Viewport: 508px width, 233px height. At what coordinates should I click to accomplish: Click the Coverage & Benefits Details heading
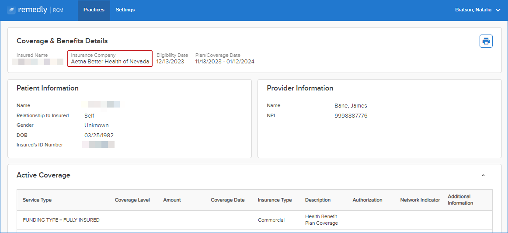(62, 41)
